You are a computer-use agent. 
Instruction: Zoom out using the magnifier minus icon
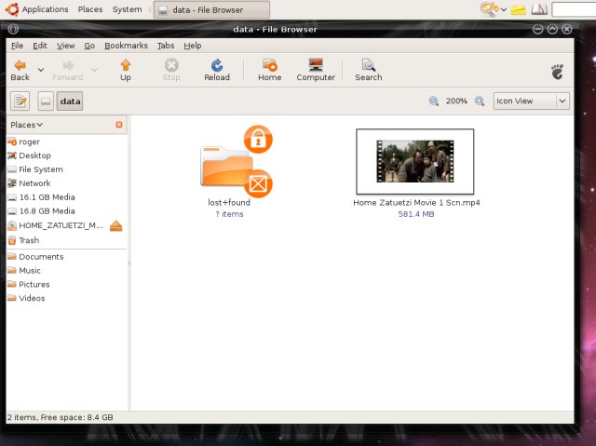pos(434,101)
